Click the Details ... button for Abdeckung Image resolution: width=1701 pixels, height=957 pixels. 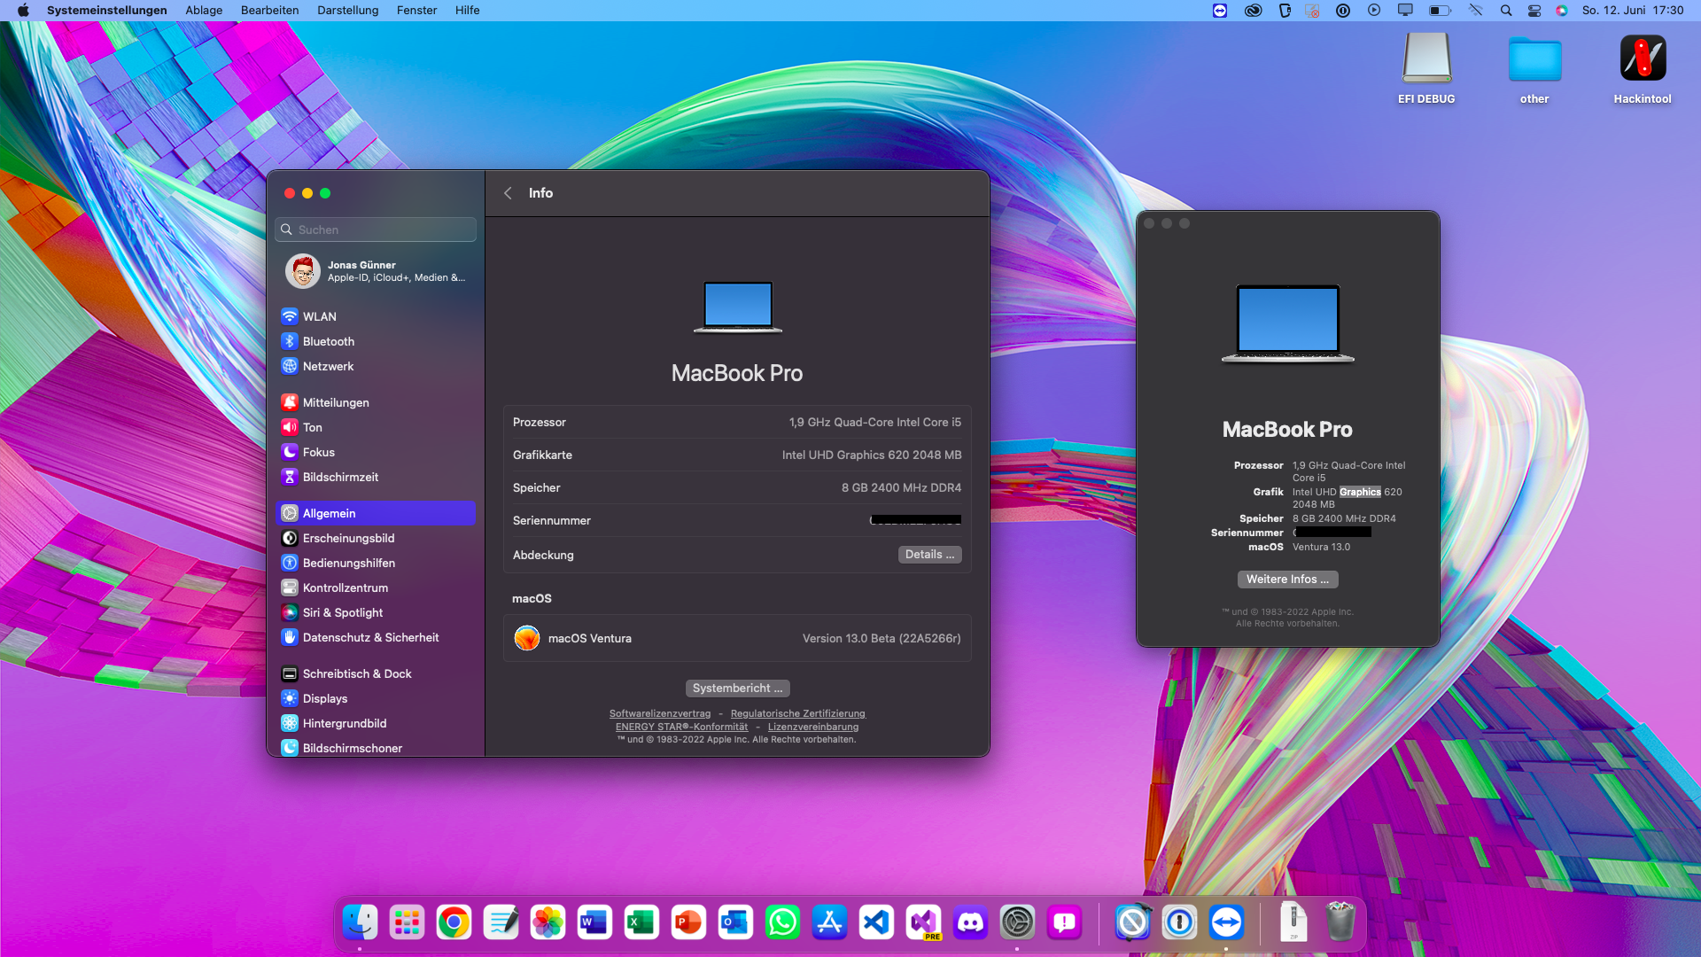pyautogui.click(x=929, y=555)
